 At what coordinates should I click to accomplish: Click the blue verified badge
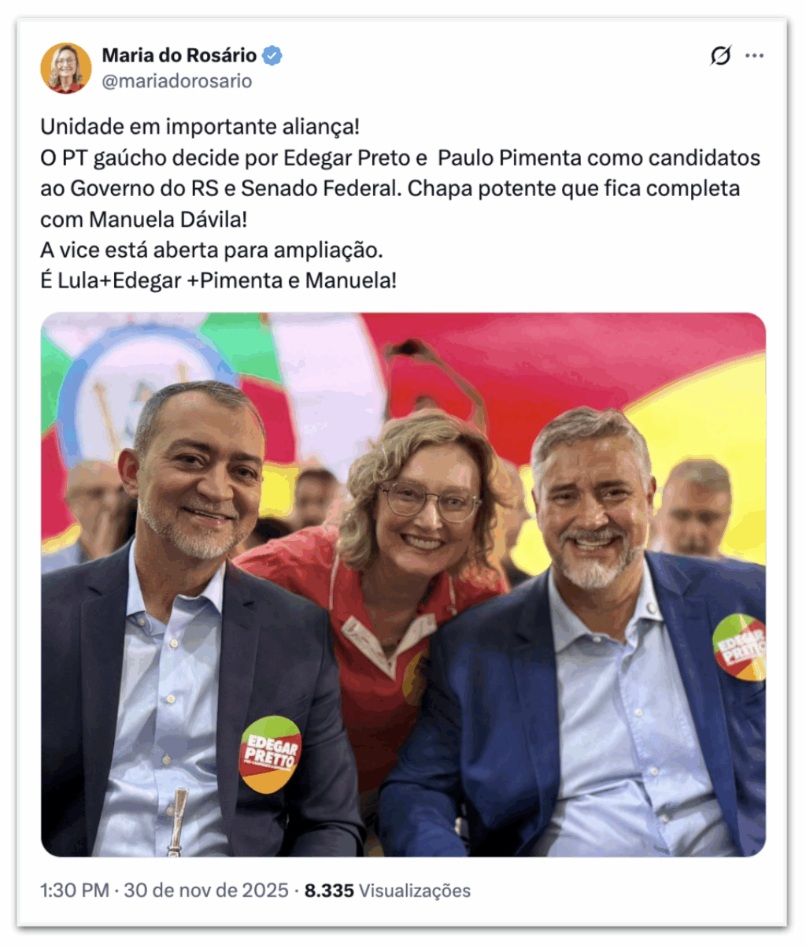[272, 56]
